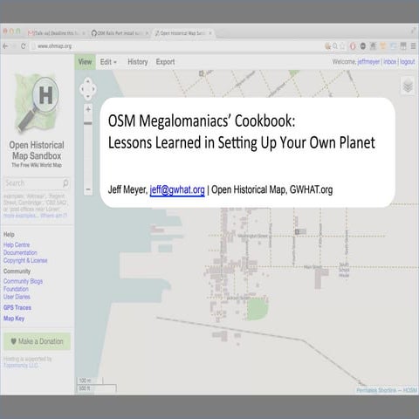Close the OSM Rails Port GitHub tab

147,33
